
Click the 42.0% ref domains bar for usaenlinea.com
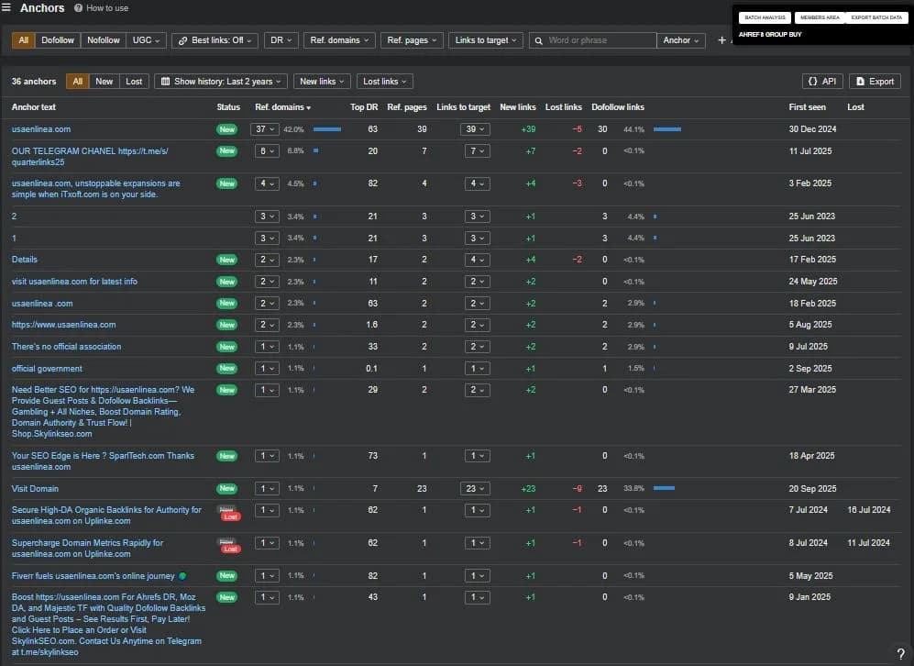point(327,129)
